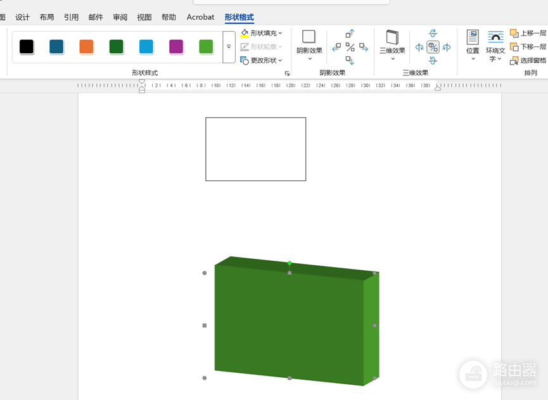The width and height of the screenshot is (548, 400).
Task: Select the black shape style swatch
Action: (27, 47)
